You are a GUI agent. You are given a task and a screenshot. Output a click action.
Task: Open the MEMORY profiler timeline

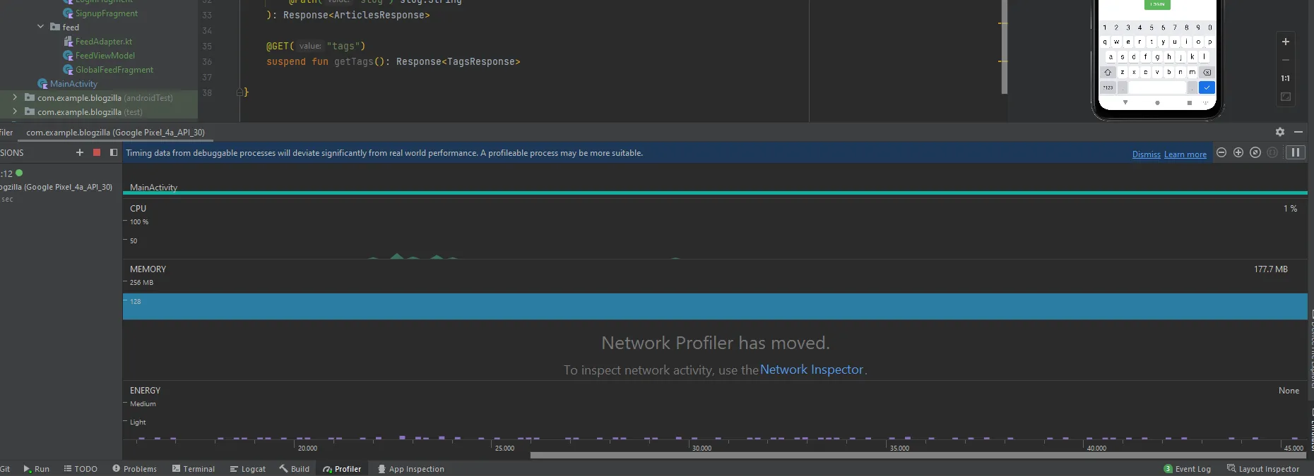[x=714, y=290]
